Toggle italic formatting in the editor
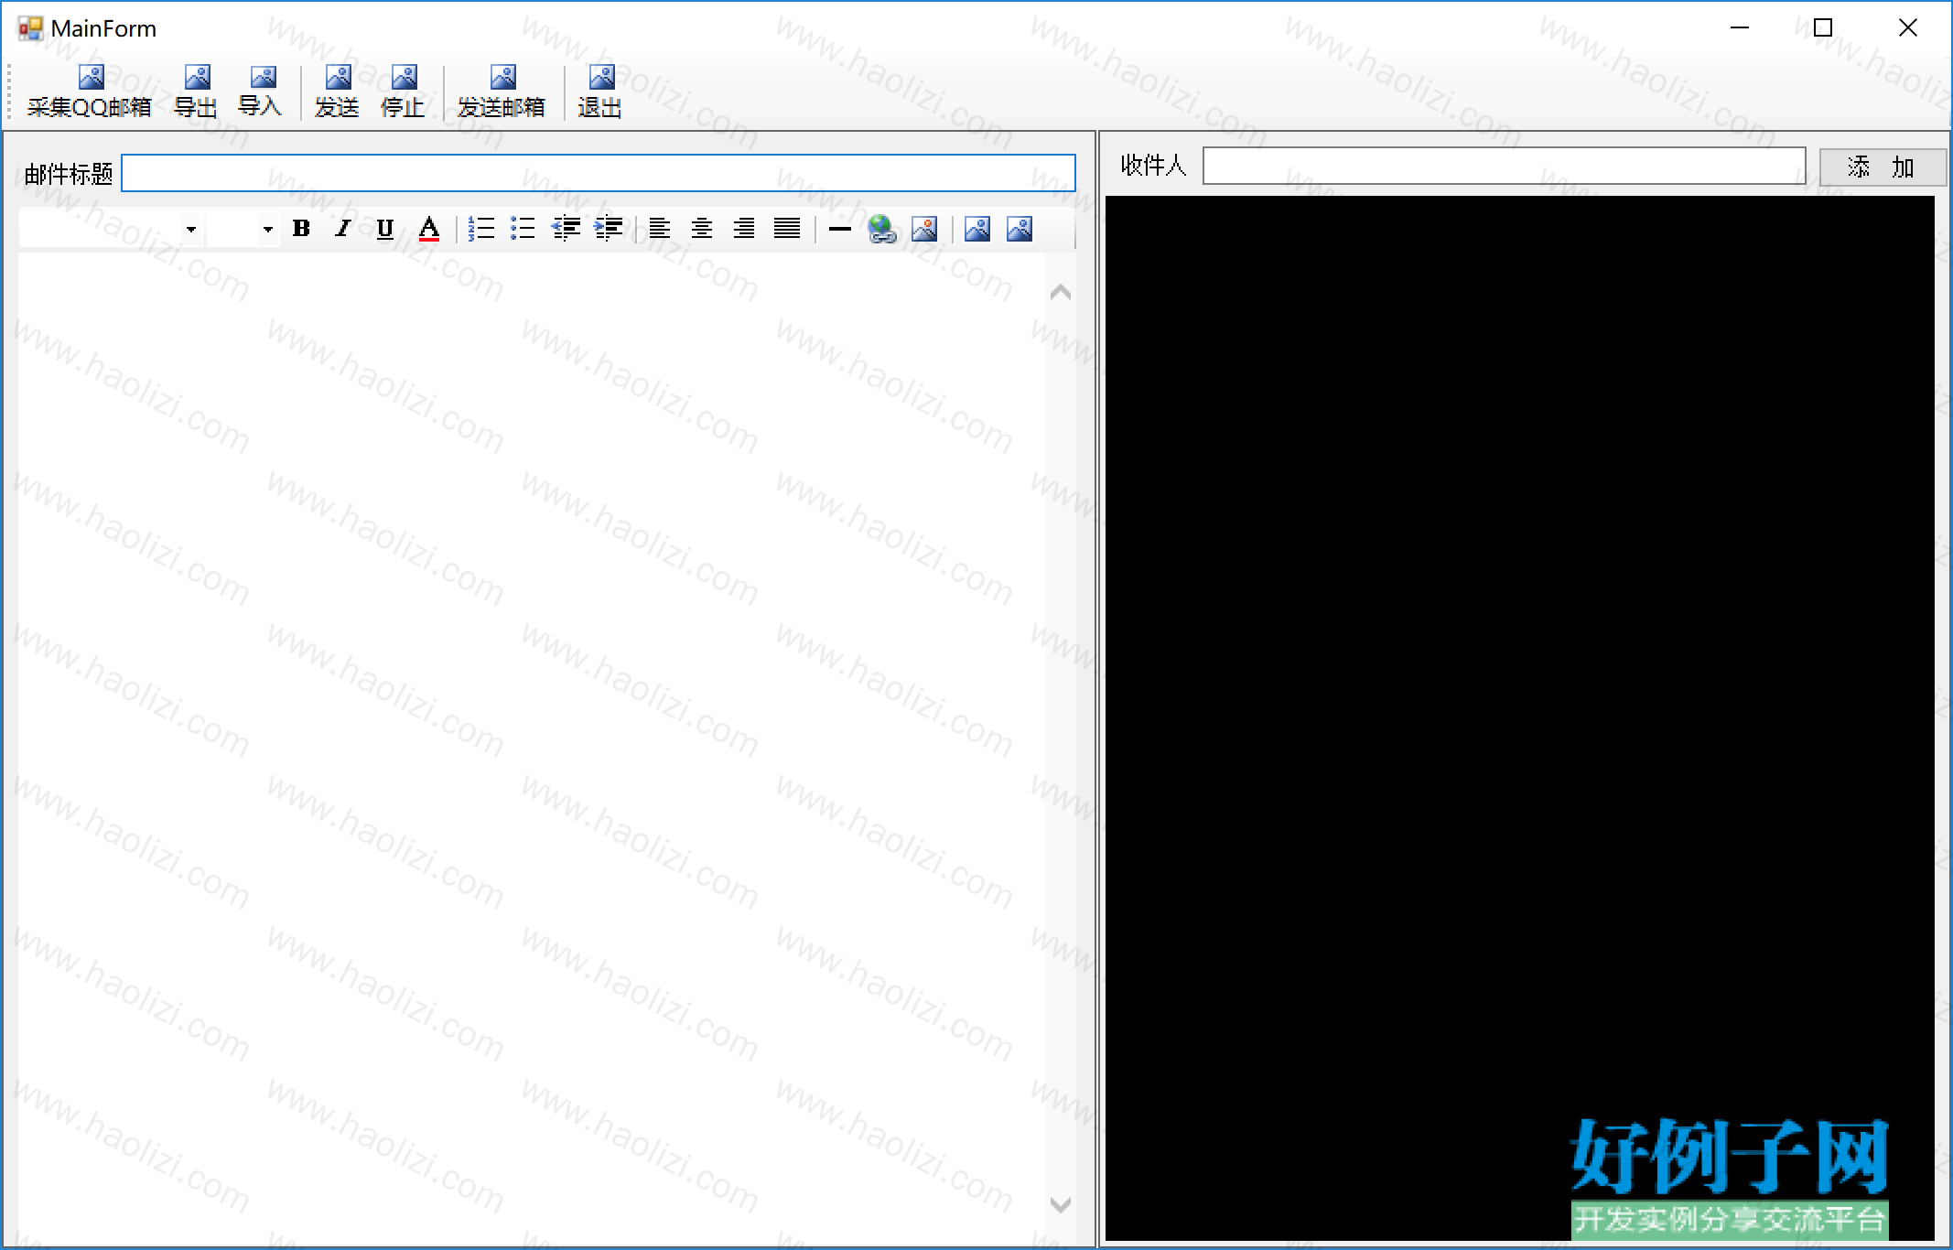1953x1250 pixels. click(x=343, y=229)
